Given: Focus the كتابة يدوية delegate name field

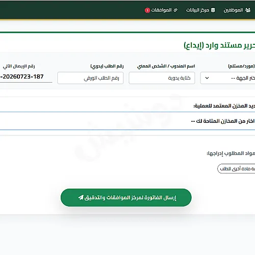Looking at the screenshot, I should (x=162, y=78).
